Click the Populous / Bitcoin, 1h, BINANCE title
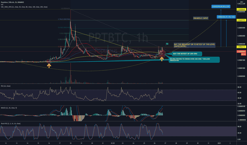The width and height of the screenshot is (247, 145). pos(12,2)
